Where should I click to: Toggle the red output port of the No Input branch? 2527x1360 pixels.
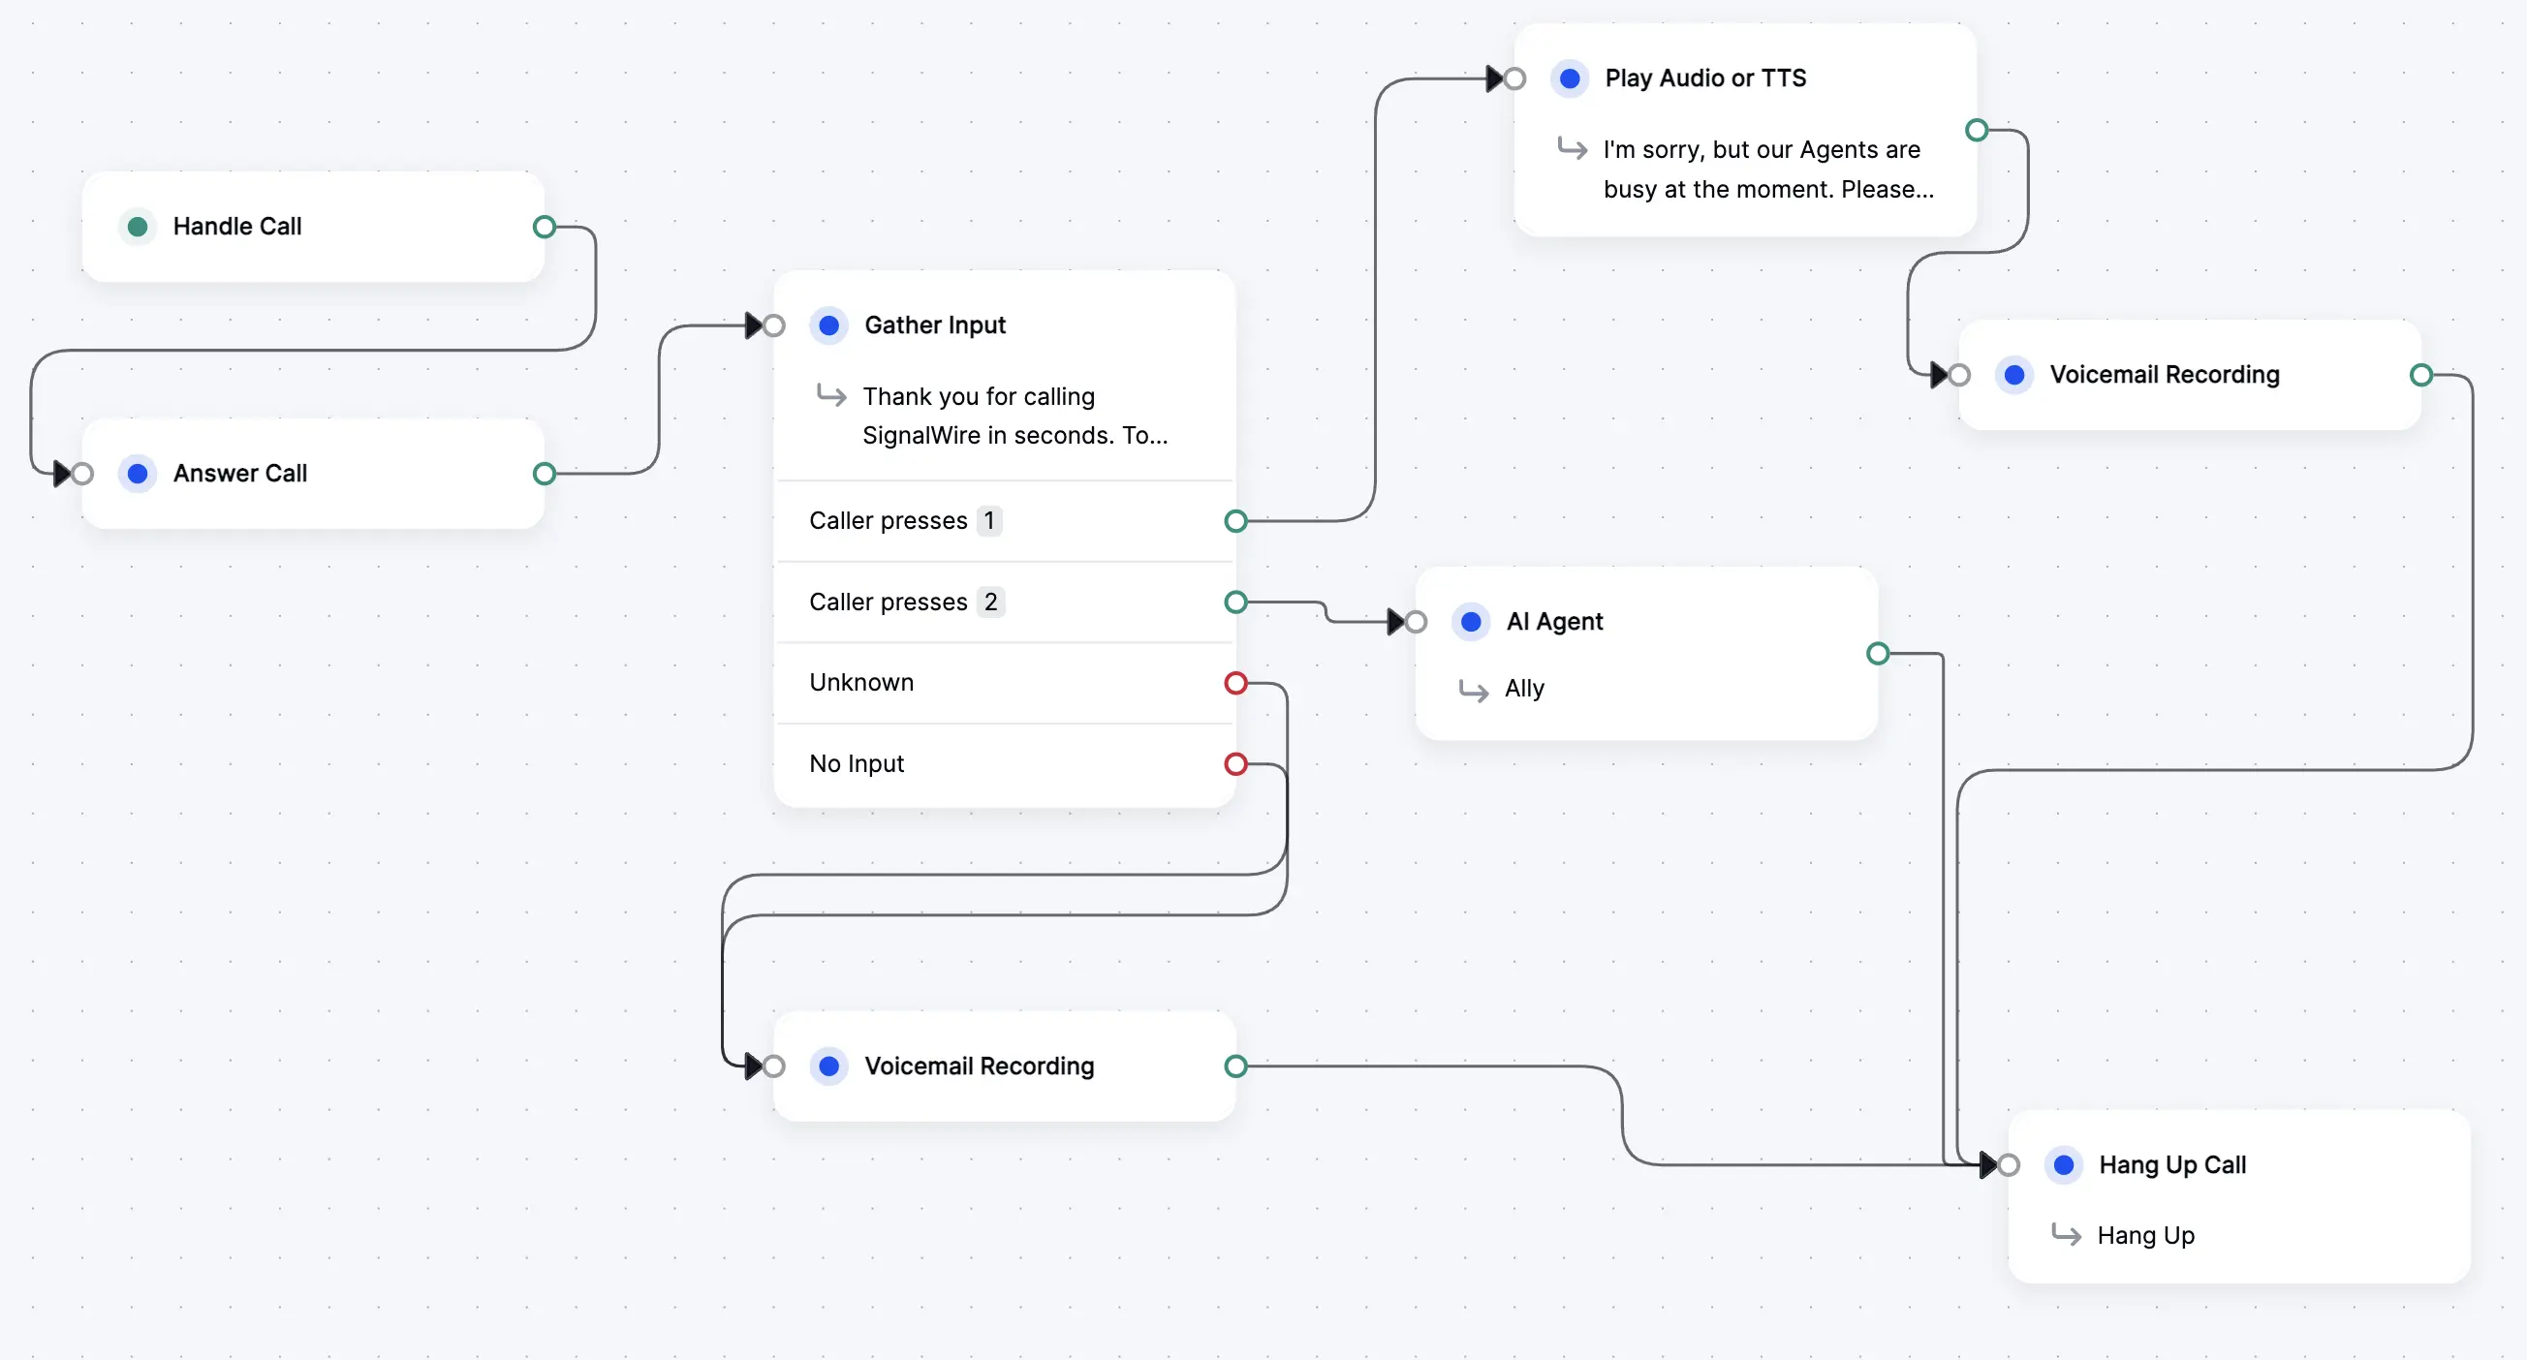tap(1235, 764)
